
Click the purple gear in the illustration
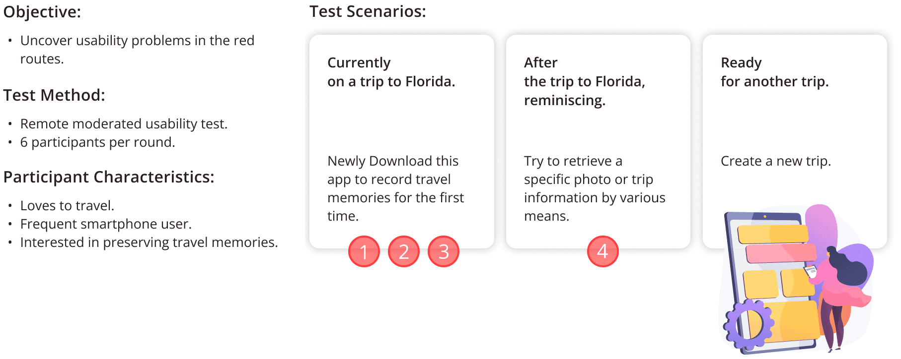tap(749, 324)
